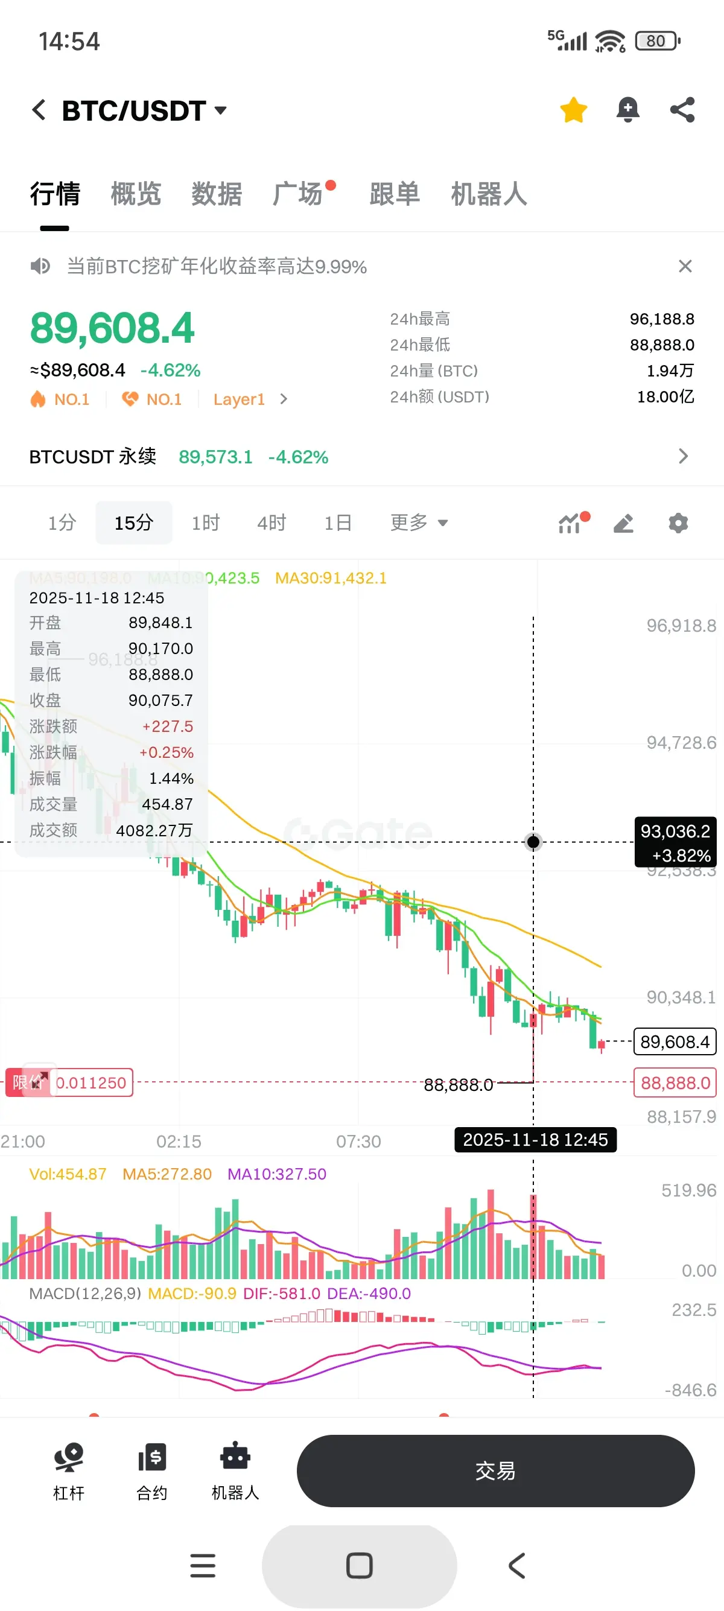
Task: Open 机器人 bot in bottom bar
Action: coord(235,1471)
